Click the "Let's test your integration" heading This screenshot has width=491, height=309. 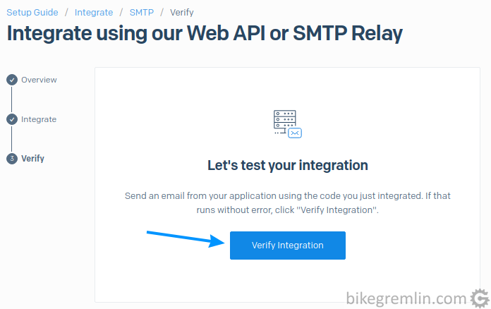coord(287,165)
